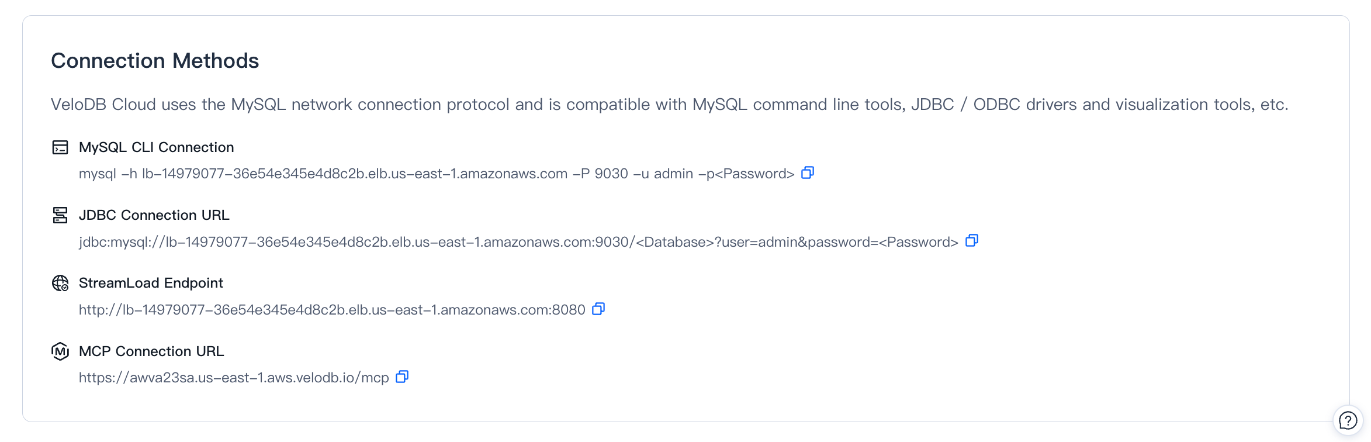Image resolution: width=1371 pixels, height=442 pixels.
Task: Click the StreamLoad Endpoint label
Action: coord(151,283)
